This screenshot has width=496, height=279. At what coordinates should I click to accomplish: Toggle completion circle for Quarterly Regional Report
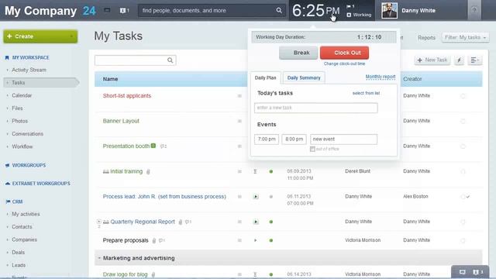tap(463, 222)
